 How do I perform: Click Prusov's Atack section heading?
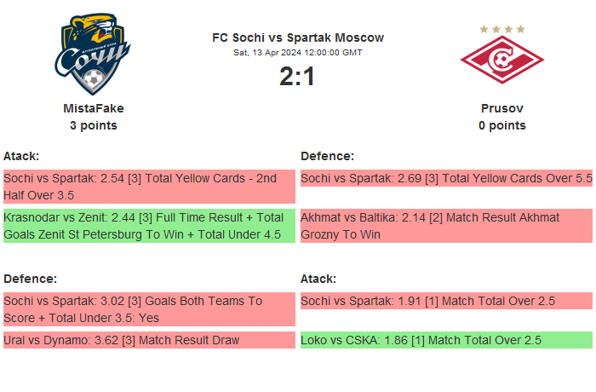point(318,279)
